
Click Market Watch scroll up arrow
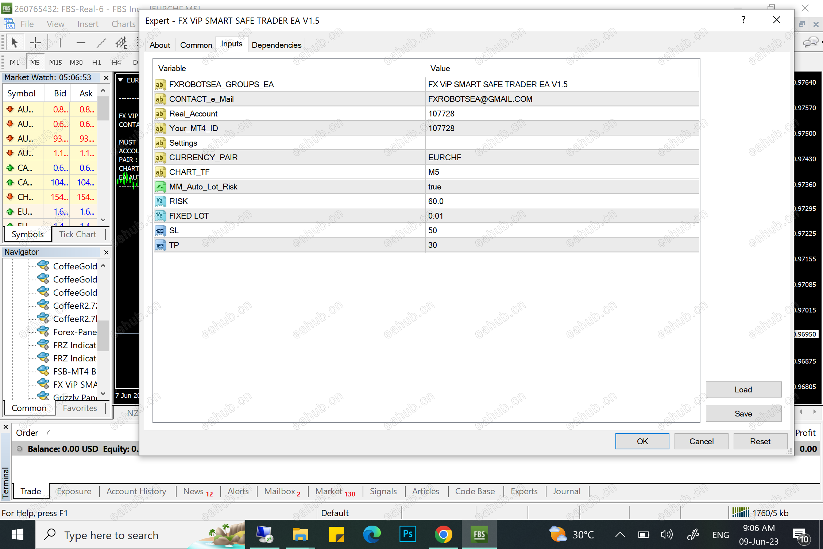point(103,90)
